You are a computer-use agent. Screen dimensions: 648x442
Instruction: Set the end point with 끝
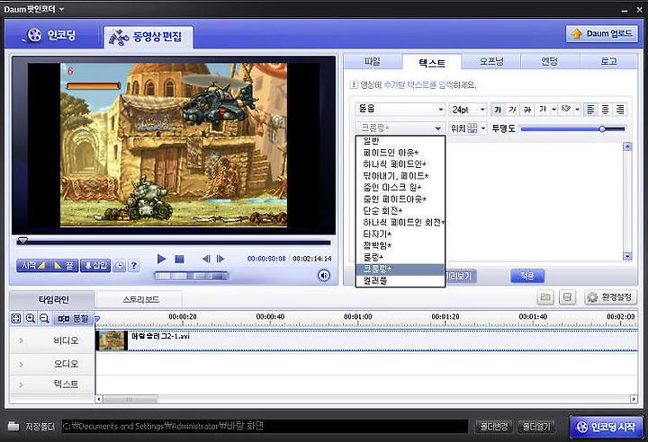pos(63,265)
